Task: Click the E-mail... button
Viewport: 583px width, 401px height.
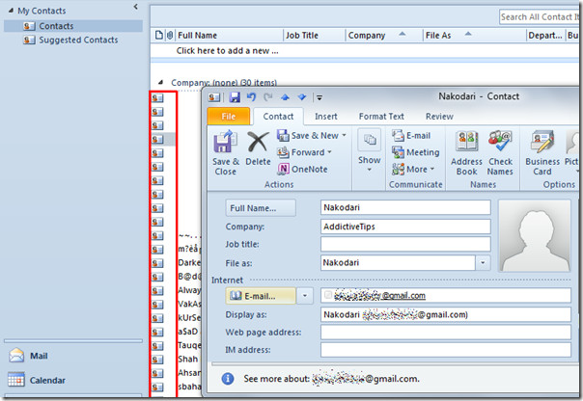Action: point(261,296)
